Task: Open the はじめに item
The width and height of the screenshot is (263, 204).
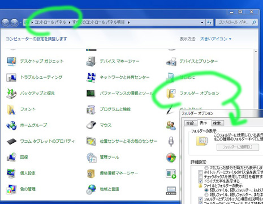Action: pos(180,77)
